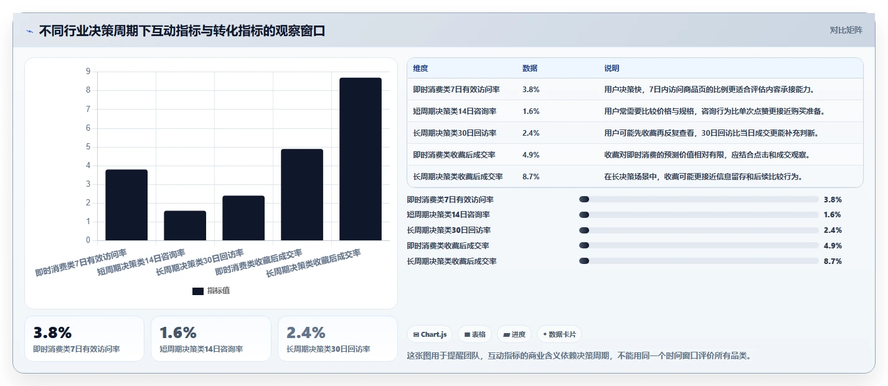This screenshot has height=386, width=888.
Task: Click the 数据 column header
Action: [x=530, y=68]
